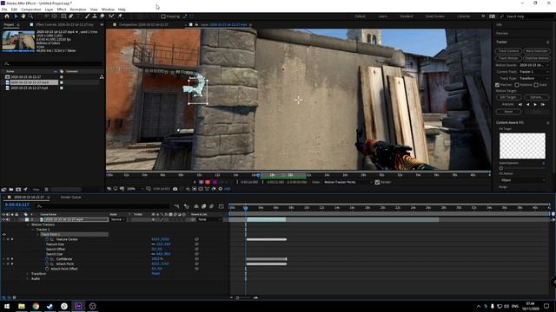Toggle Track Point 1 visibility eye
This screenshot has height=312, width=556.
pos(3,235)
